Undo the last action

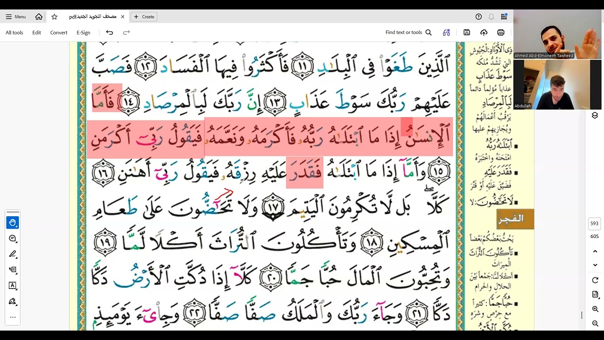109,33
